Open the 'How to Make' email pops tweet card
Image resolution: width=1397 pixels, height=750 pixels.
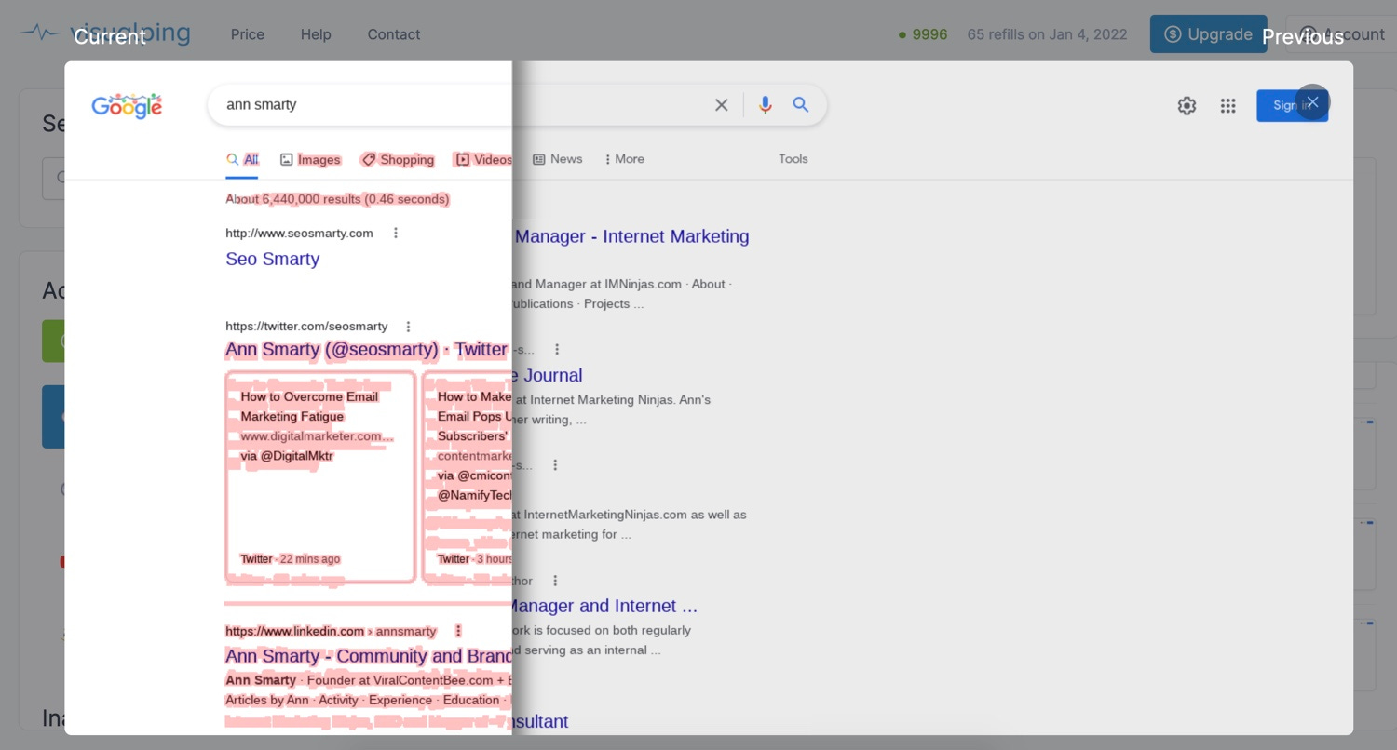[468, 476]
